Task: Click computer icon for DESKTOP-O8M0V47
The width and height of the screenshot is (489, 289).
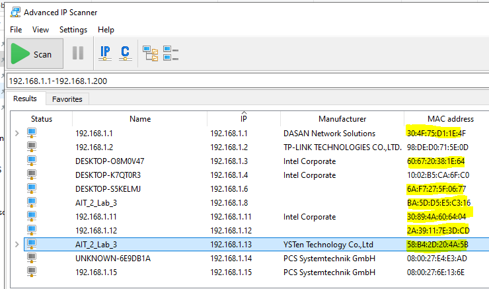Action: pos(32,161)
